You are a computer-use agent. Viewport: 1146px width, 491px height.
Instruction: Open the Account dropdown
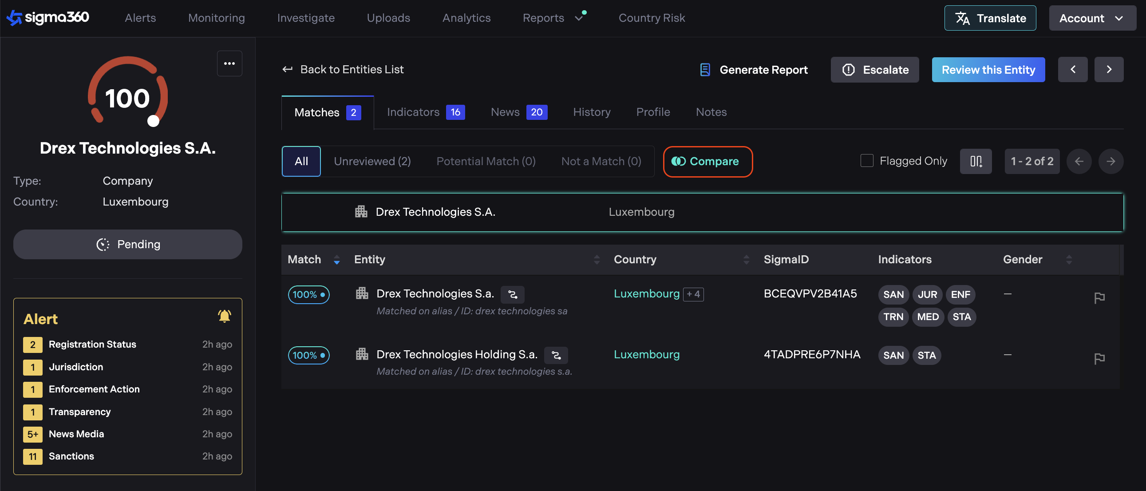click(x=1091, y=18)
